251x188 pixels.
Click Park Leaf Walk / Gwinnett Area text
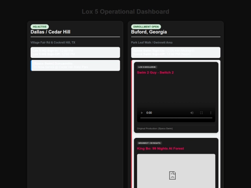coord(152,43)
